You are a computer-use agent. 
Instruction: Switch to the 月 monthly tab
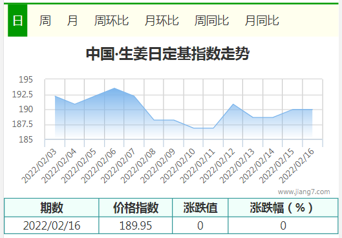point(72,21)
